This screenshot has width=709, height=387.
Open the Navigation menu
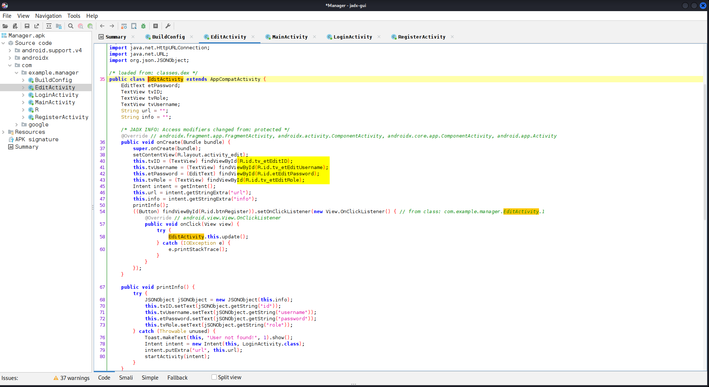(x=48, y=16)
